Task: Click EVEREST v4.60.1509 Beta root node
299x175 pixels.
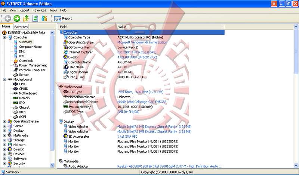Action: click(x=26, y=33)
